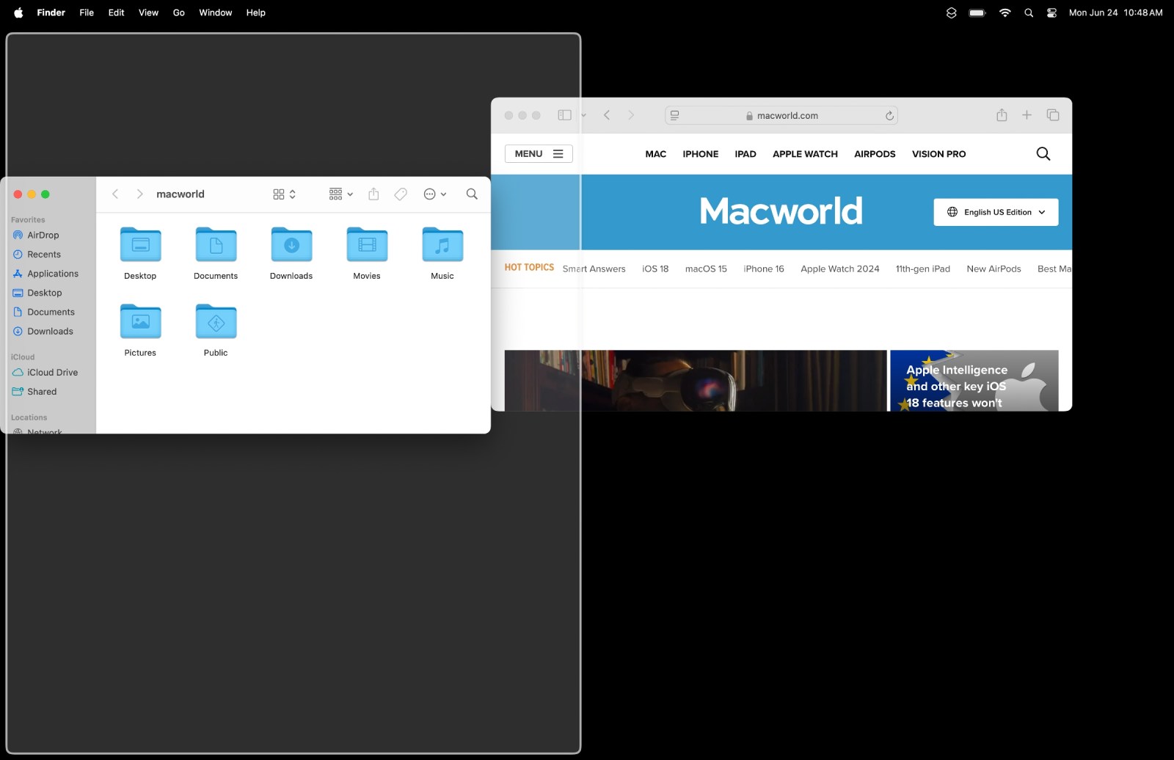Open Finder group-by options dropdown
The height and width of the screenshot is (760, 1174).
point(341,194)
